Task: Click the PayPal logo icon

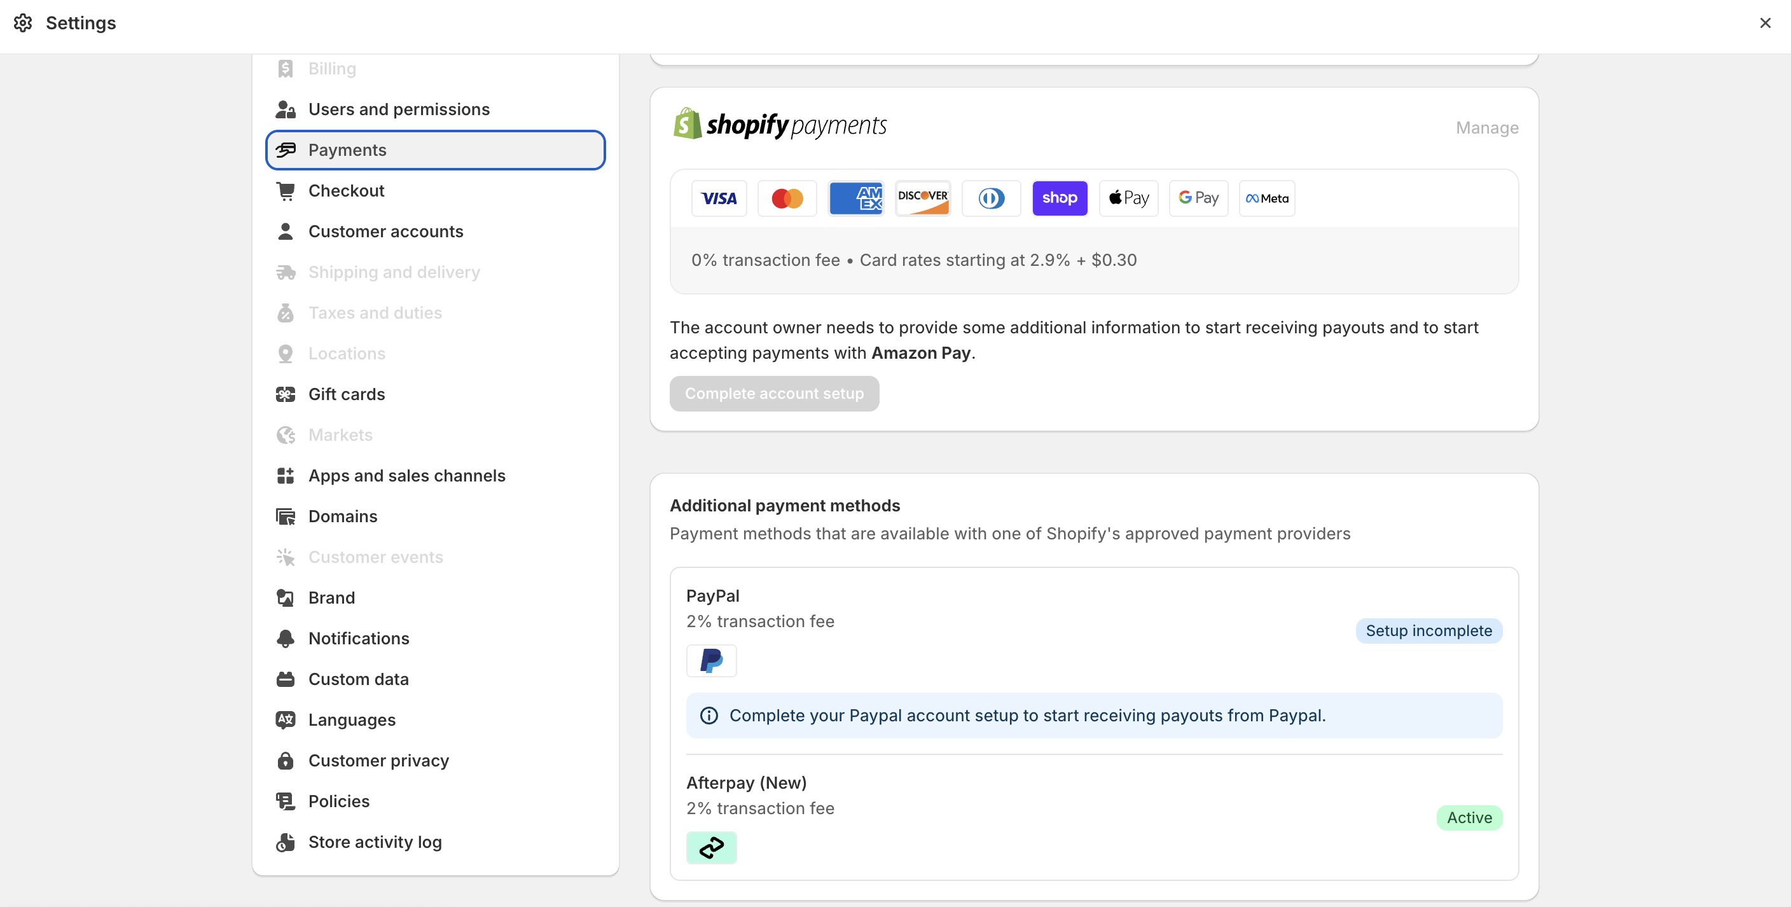Action: pos(710,660)
